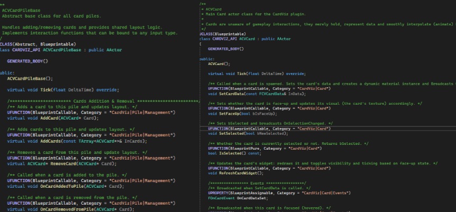Click the Cards Addition & Removal section comment

(104, 101)
